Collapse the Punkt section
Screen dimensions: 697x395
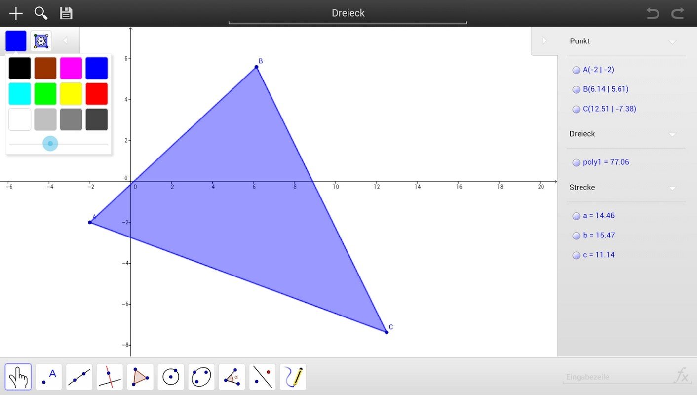point(672,42)
